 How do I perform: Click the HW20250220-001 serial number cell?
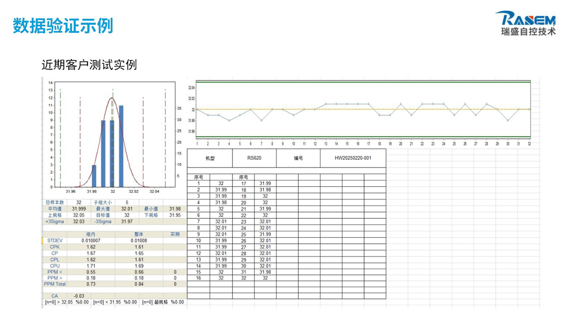pos(352,158)
